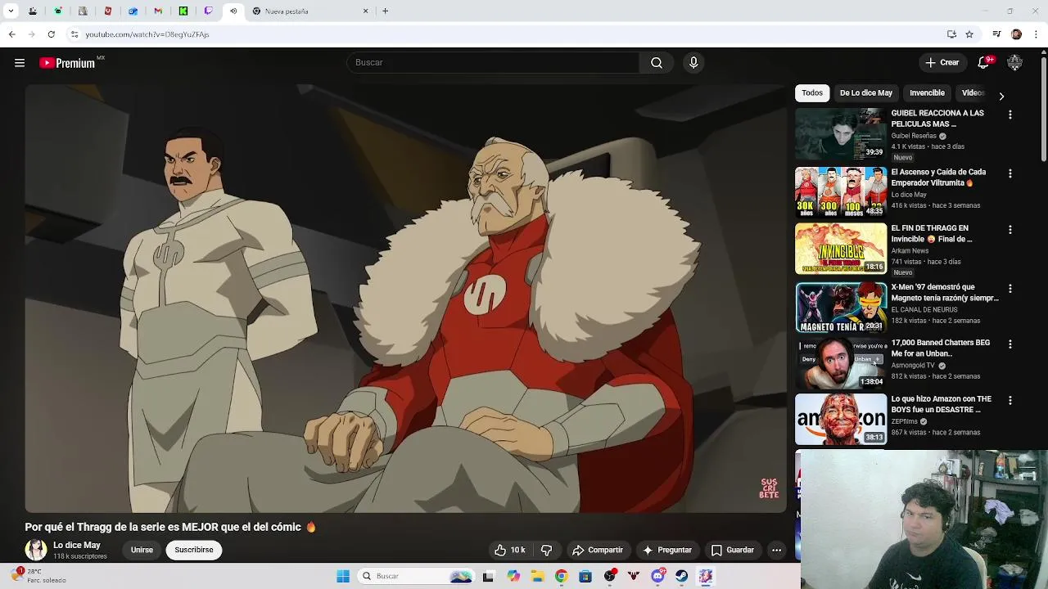Open the notifications bell
This screenshot has width=1048, height=589.
[984, 63]
